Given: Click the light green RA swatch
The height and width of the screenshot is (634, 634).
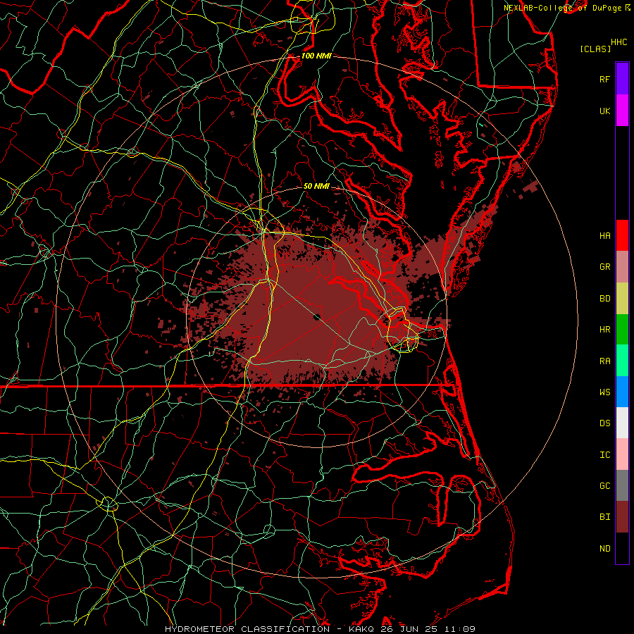Looking at the screenshot, I should (622, 361).
